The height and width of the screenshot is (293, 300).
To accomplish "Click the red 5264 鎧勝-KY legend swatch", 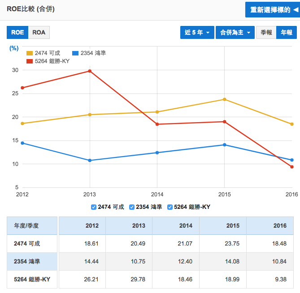I will pos(30,61).
